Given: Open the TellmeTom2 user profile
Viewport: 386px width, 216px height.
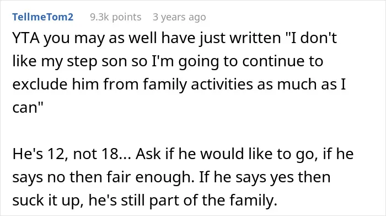Looking at the screenshot, I should click(x=43, y=17).
